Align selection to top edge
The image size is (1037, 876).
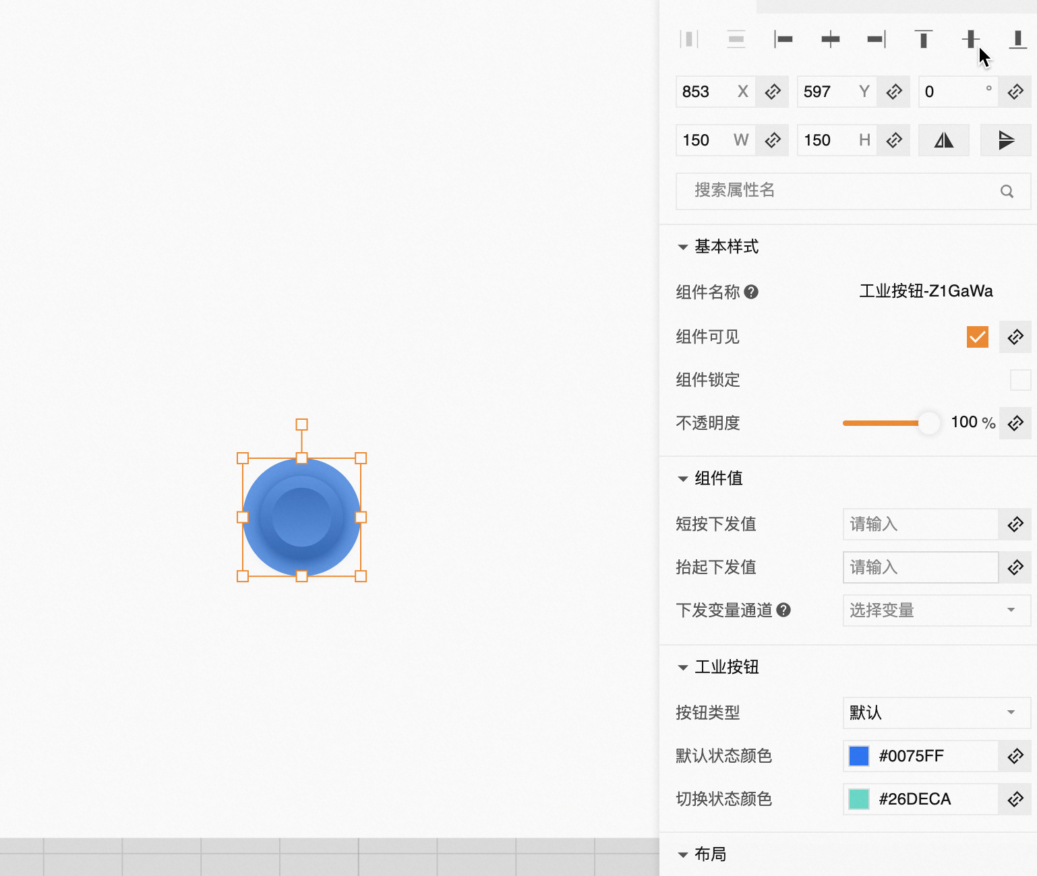tap(924, 39)
